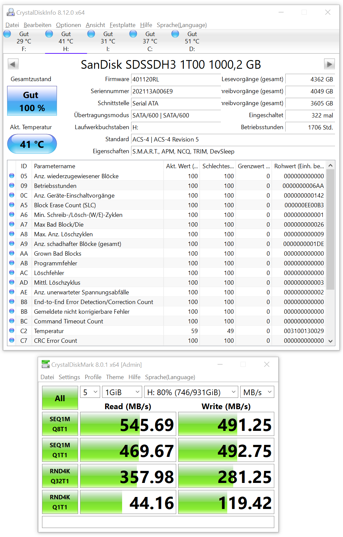Open Sprache(Language) menu in CrystalDiskInfo
Image resolution: width=343 pixels, height=537 pixels.
pyautogui.click(x=182, y=25)
